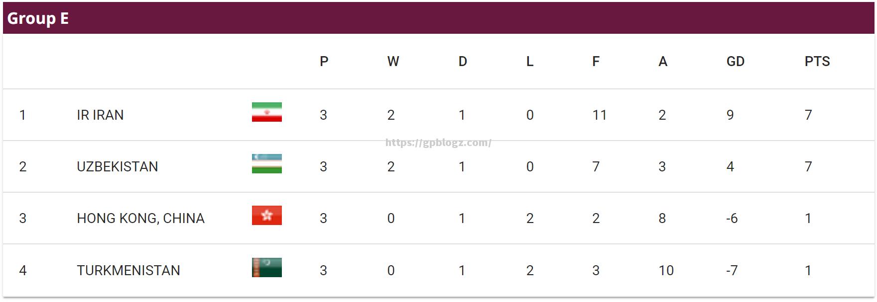Click the GD column header
This screenshot has height=302, width=877.
pos(736,62)
